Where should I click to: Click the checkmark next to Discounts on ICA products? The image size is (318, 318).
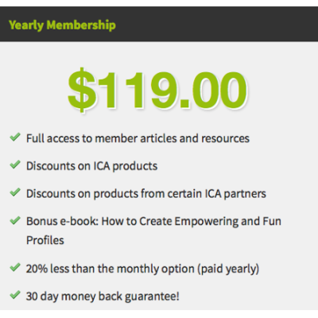15,165
